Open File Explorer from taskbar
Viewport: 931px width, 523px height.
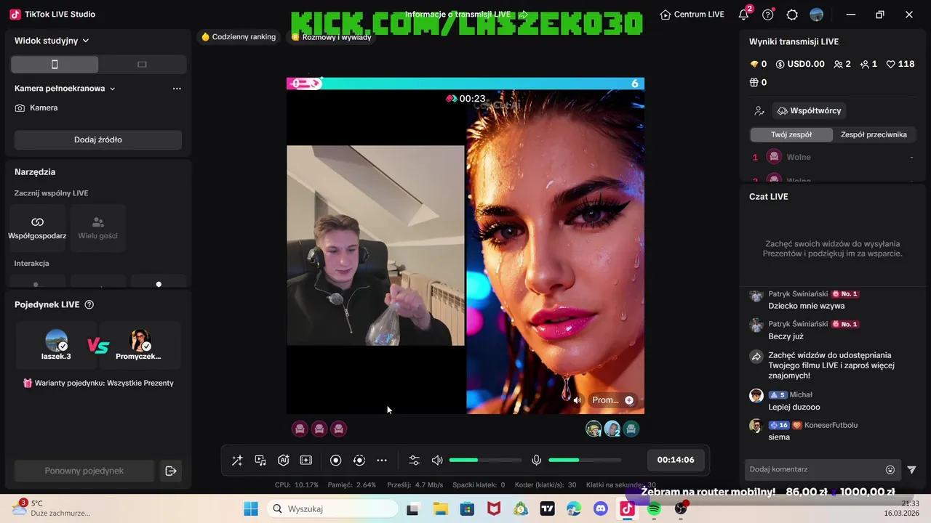tap(439, 508)
